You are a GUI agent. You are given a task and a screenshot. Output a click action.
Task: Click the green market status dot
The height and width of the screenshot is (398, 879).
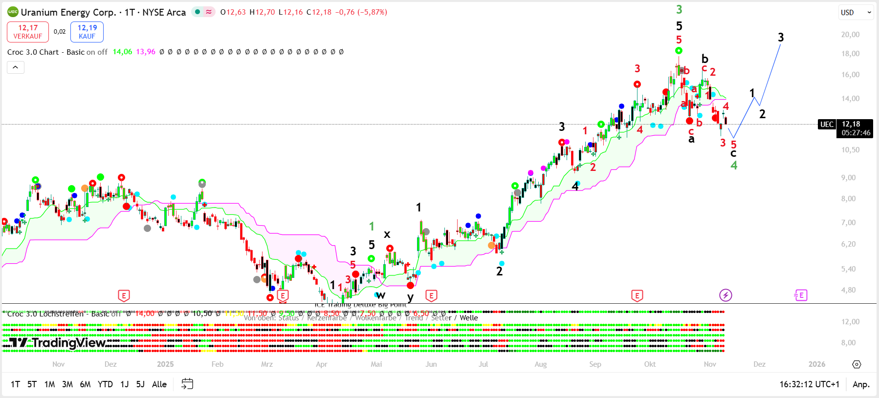coord(197,12)
